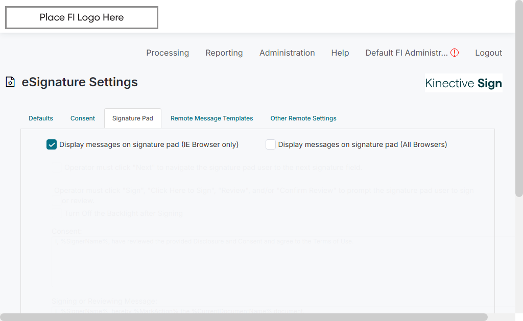Click the eSignature Settings document icon
The image size is (523, 321).
[10, 82]
